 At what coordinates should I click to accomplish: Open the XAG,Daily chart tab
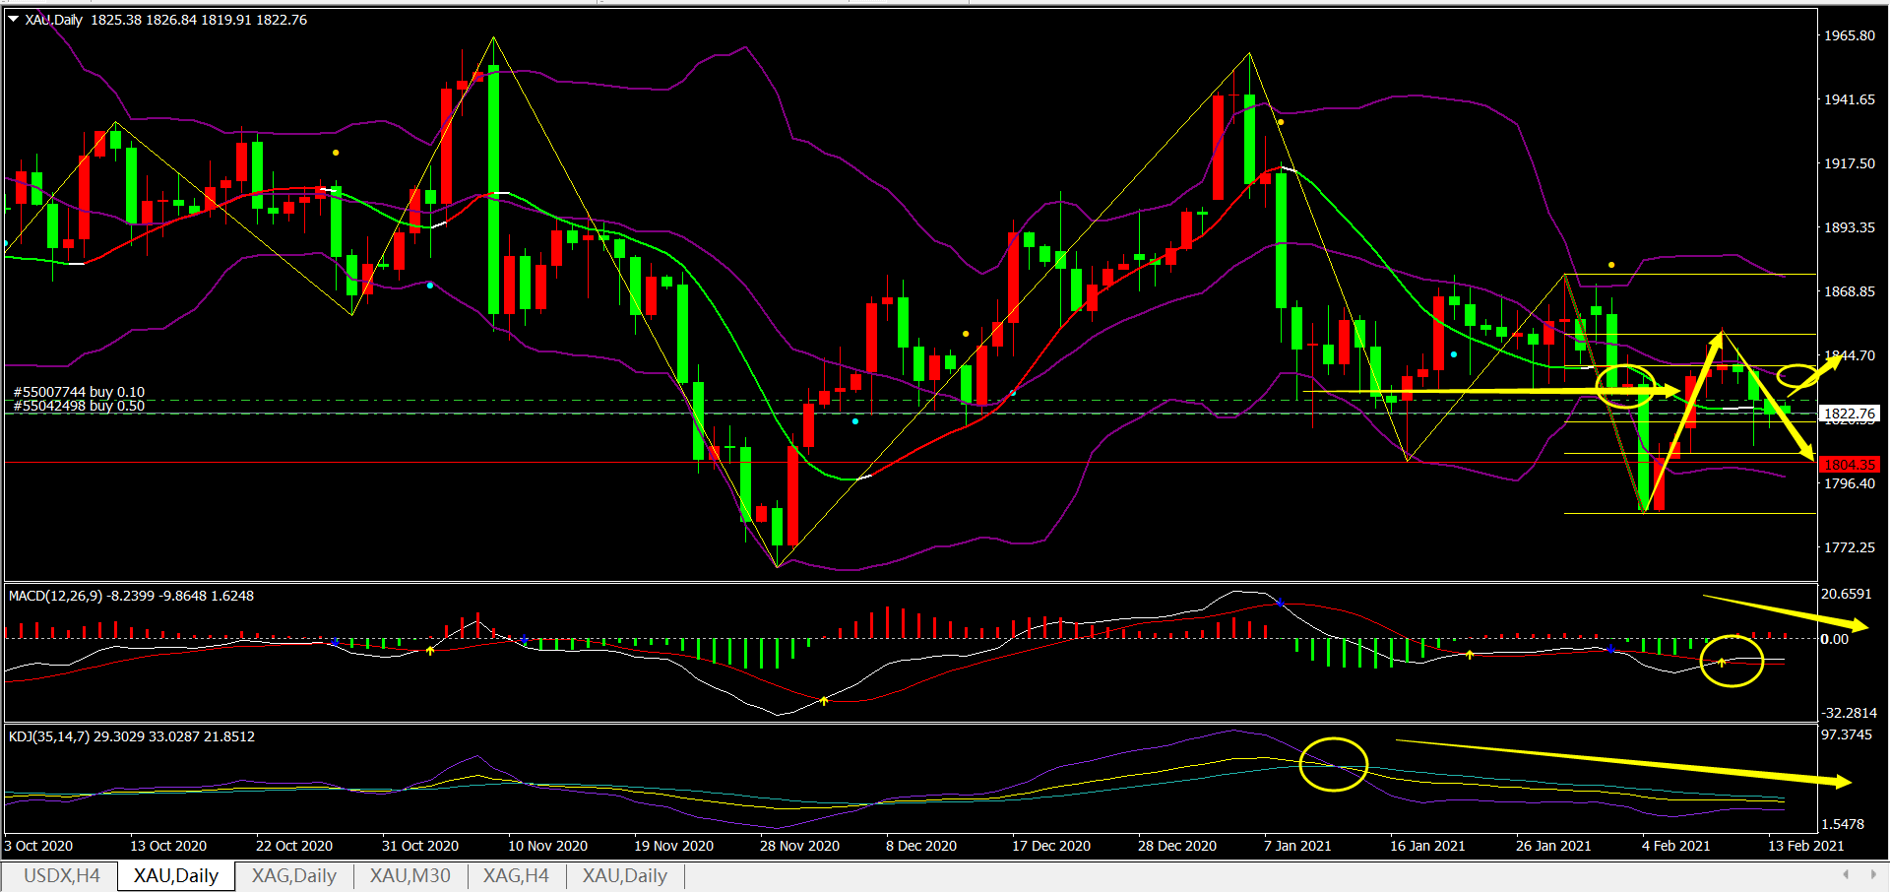(293, 876)
